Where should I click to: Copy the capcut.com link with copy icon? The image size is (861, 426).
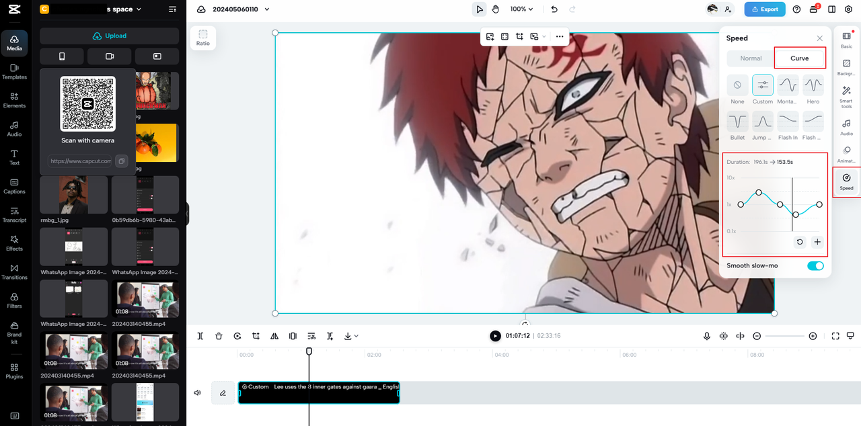click(121, 161)
